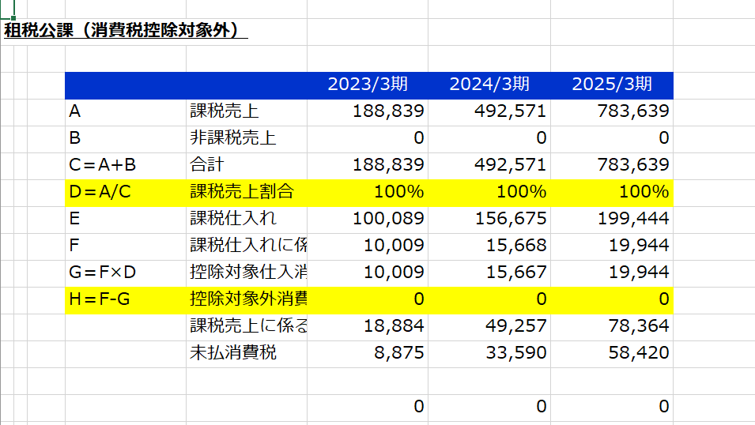This screenshot has width=755, height=425.
Task: Select 188,839 in the 課税売上 row
Action: pyautogui.click(x=368, y=111)
